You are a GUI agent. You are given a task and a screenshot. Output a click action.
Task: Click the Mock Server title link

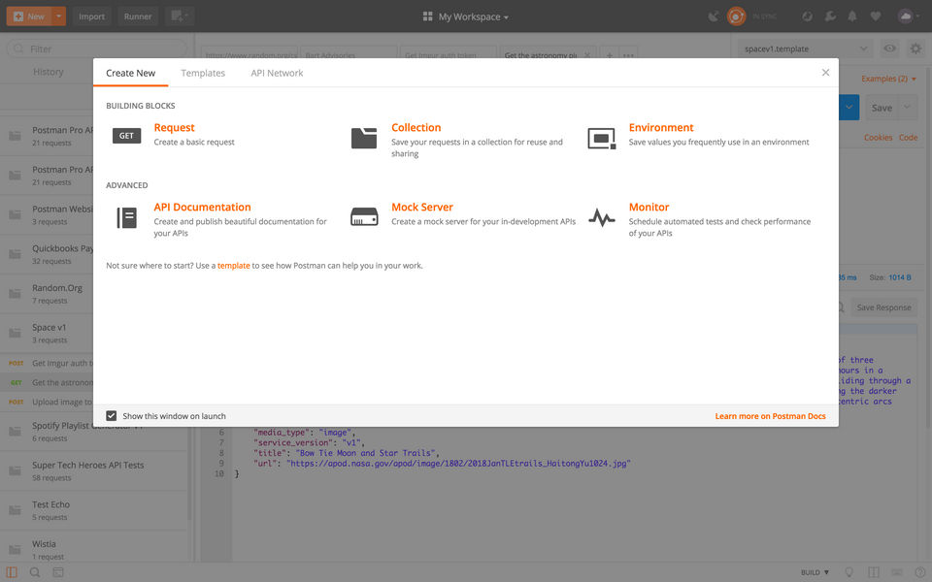422,208
